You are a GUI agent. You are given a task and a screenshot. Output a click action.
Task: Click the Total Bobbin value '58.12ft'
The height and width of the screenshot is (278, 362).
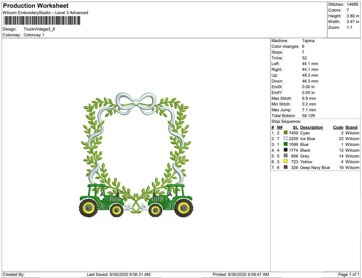coord(309,116)
